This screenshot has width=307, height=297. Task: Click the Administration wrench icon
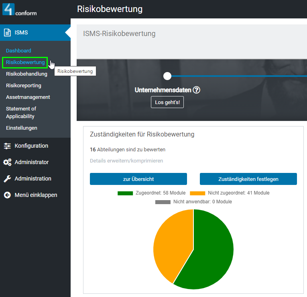pyautogui.click(x=7, y=179)
